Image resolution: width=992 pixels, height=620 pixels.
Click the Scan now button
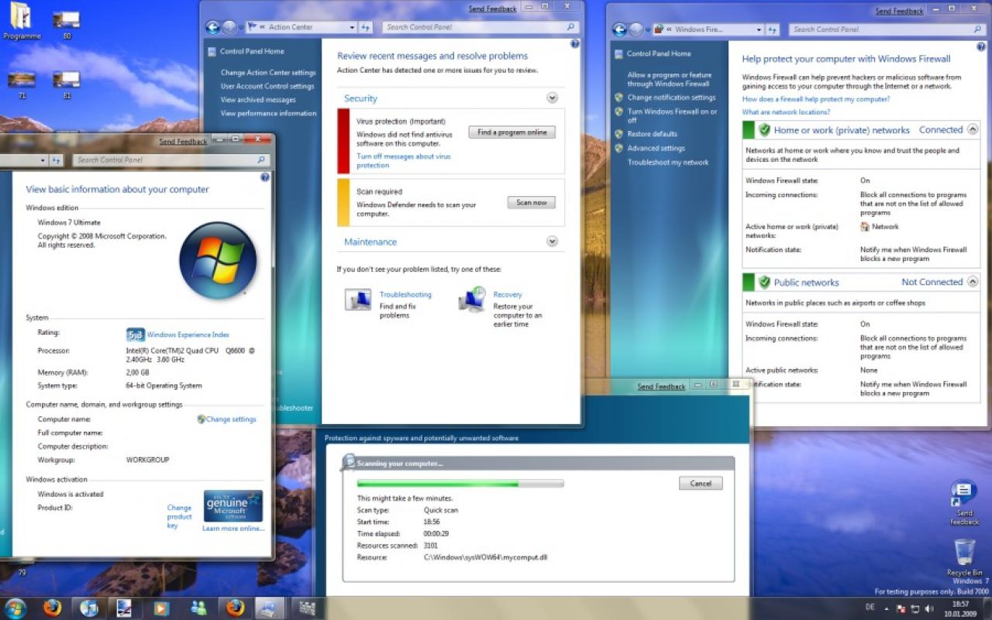[532, 202]
